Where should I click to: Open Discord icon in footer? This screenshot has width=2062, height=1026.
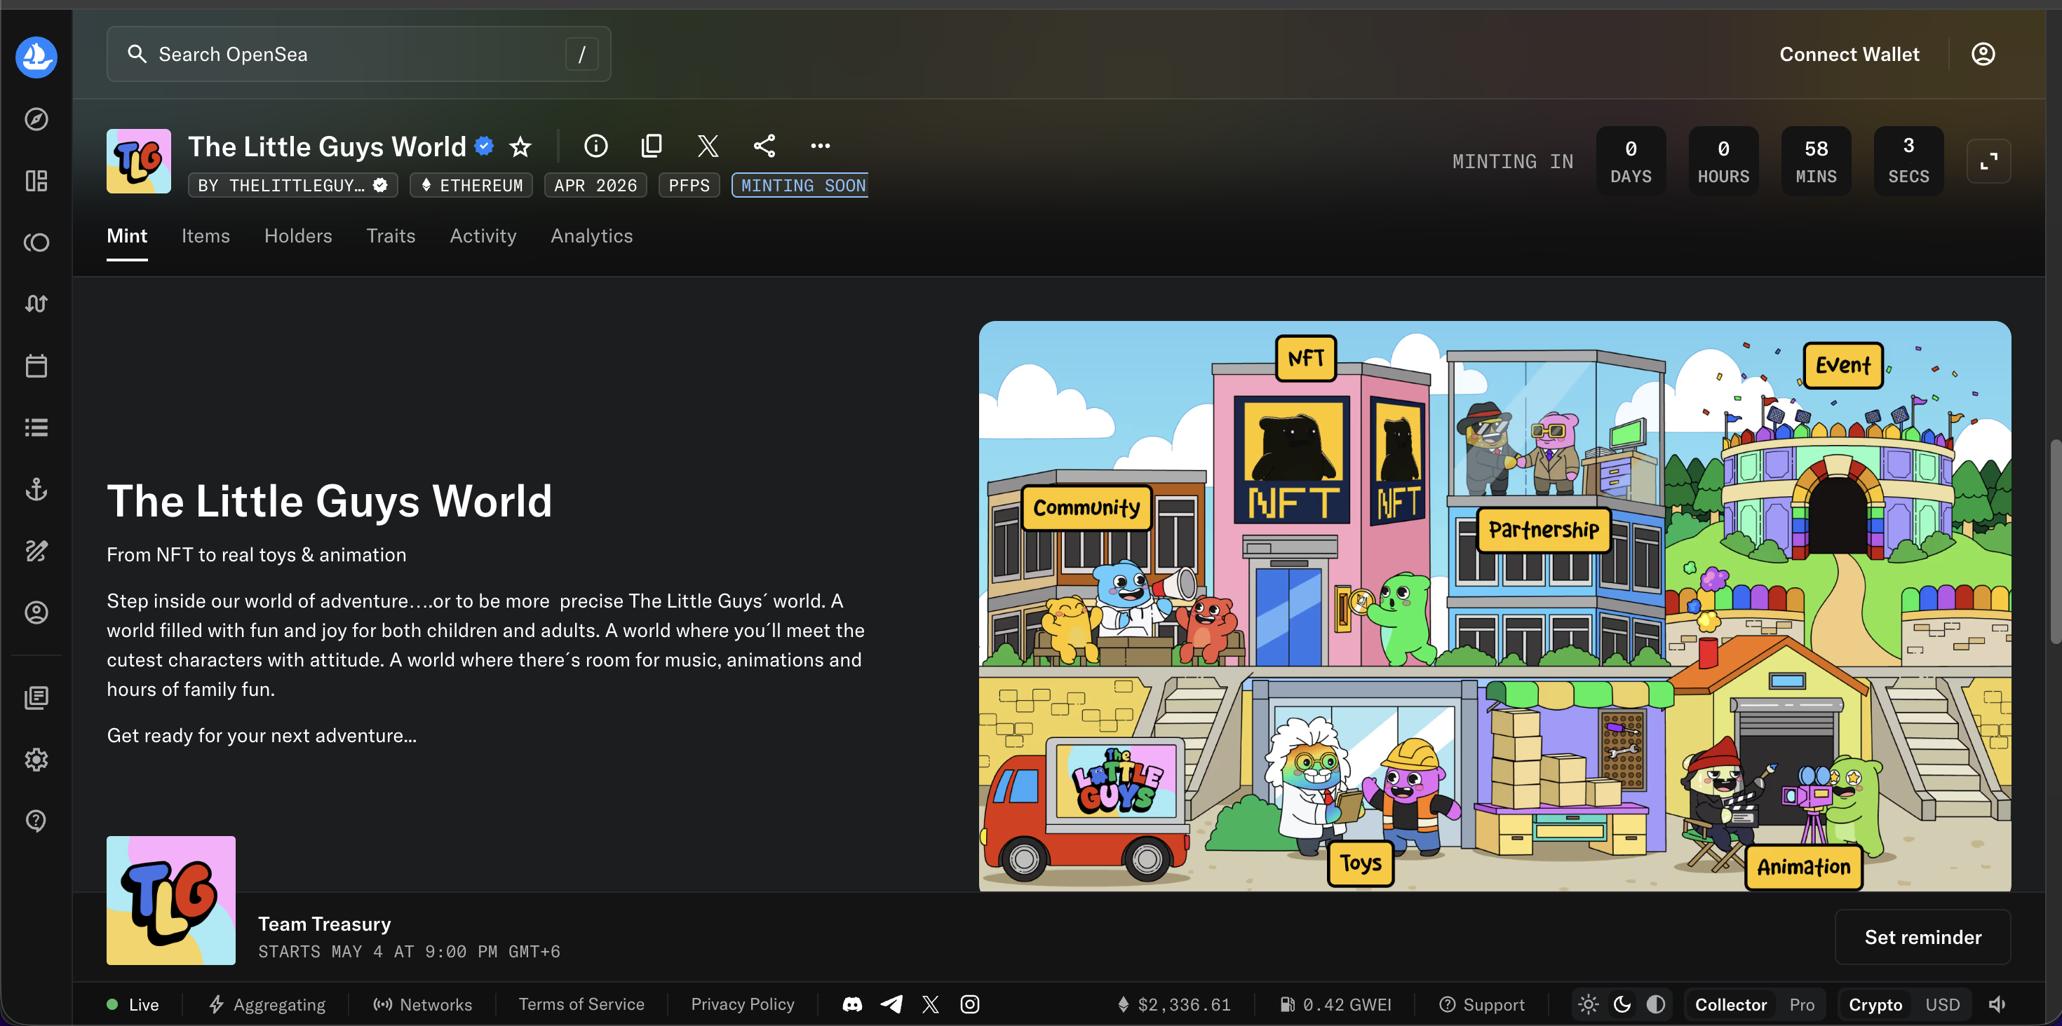(x=852, y=1004)
